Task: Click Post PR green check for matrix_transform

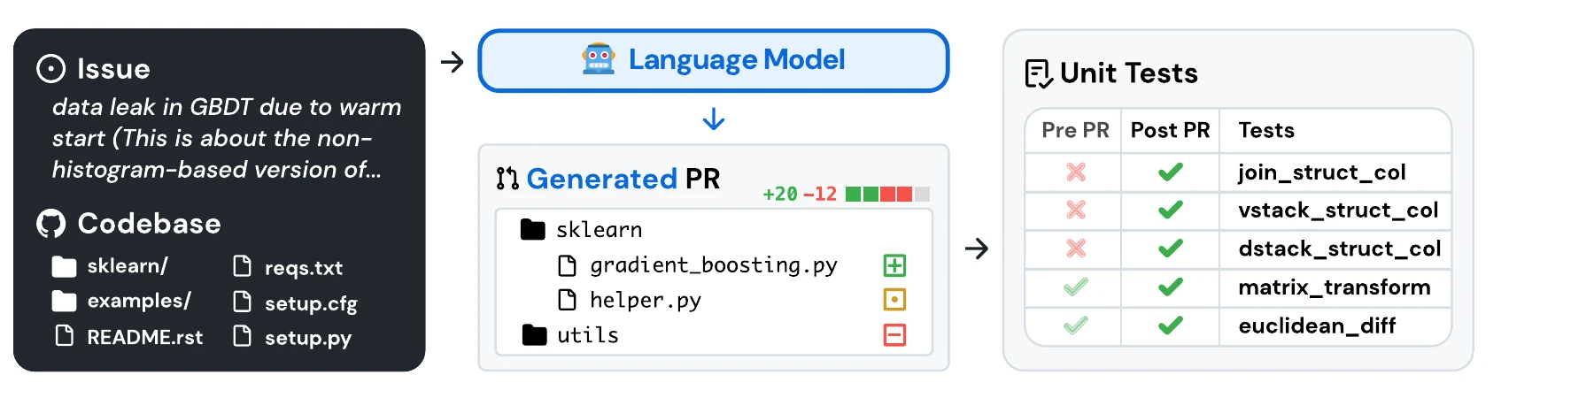Action: [1171, 287]
